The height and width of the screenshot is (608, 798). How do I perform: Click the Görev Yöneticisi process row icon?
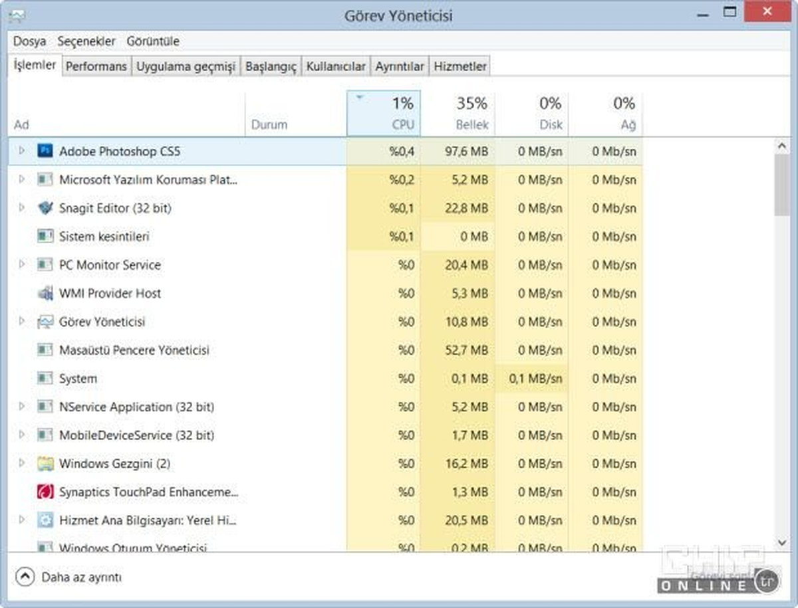click(45, 322)
